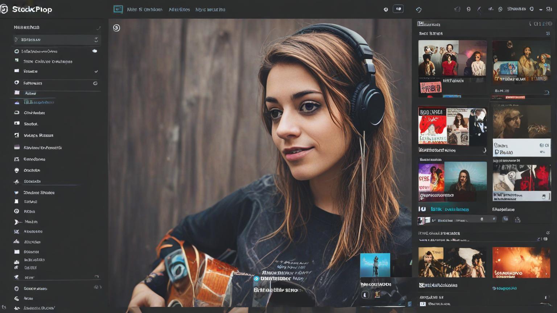Click the airplane icon in the sidebar
The image size is (557, 313).
(x=16, y=181)
